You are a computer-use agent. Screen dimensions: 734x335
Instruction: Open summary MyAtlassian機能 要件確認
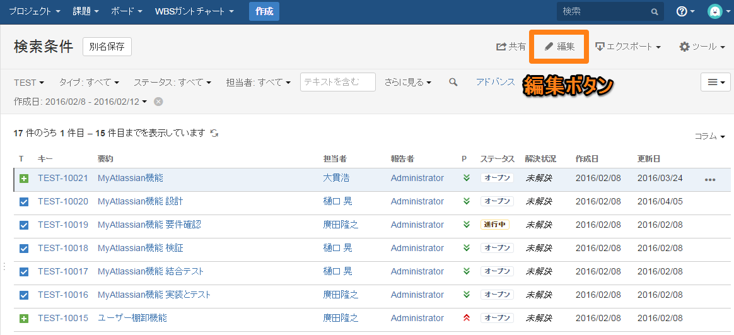click(x=149, y=225)
